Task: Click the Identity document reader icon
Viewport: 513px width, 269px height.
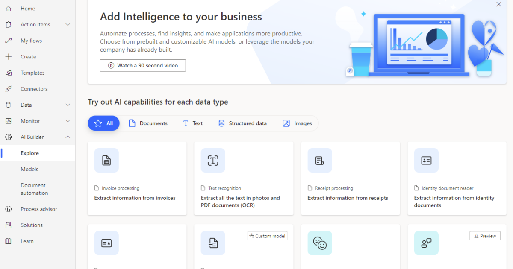Action: pos(426,161)
